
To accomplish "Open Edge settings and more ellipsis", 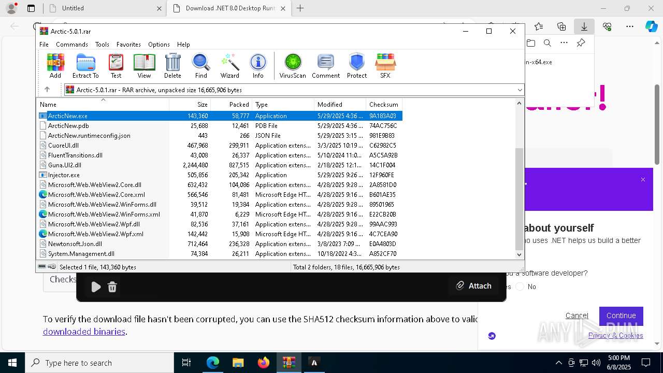I will click(x=630, y=26).
